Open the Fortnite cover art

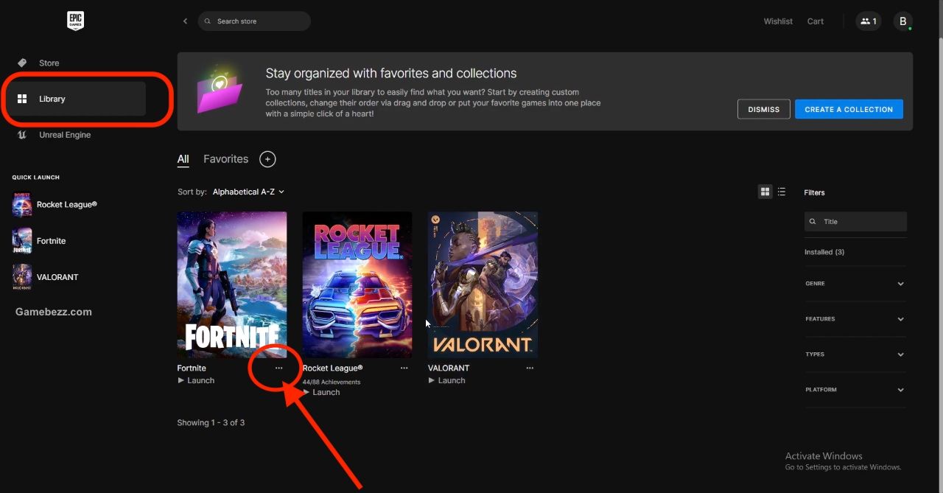(232, 284)
